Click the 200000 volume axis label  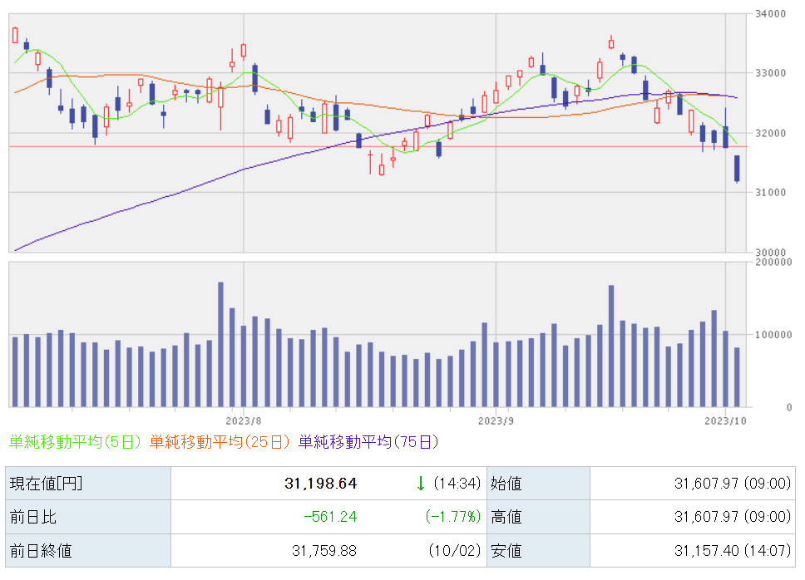click(x=774, y=262)
